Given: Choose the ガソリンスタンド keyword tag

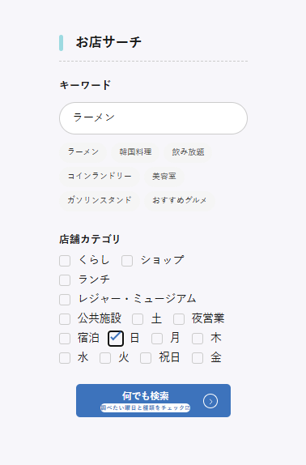Looking at the screenshot, I should point(100,200).
